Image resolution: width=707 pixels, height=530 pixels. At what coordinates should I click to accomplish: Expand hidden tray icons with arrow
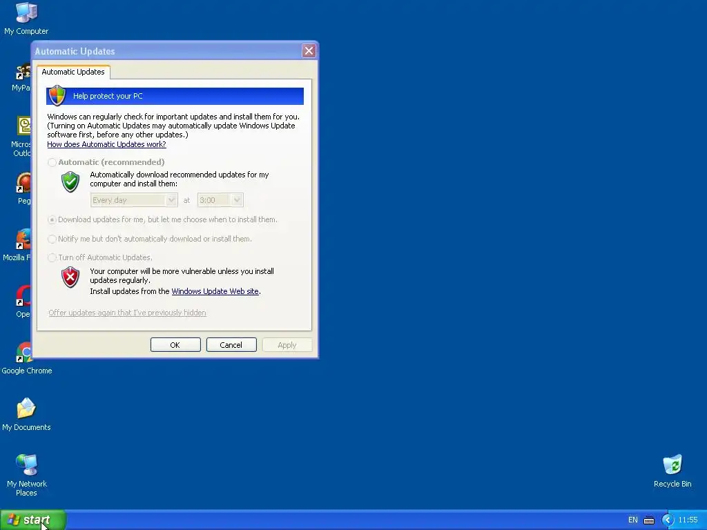tap(668, 520)
